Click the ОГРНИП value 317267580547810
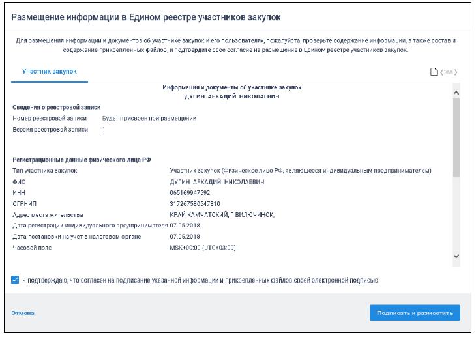The width and height of the screenshot is (476, 337). (195, 204)
